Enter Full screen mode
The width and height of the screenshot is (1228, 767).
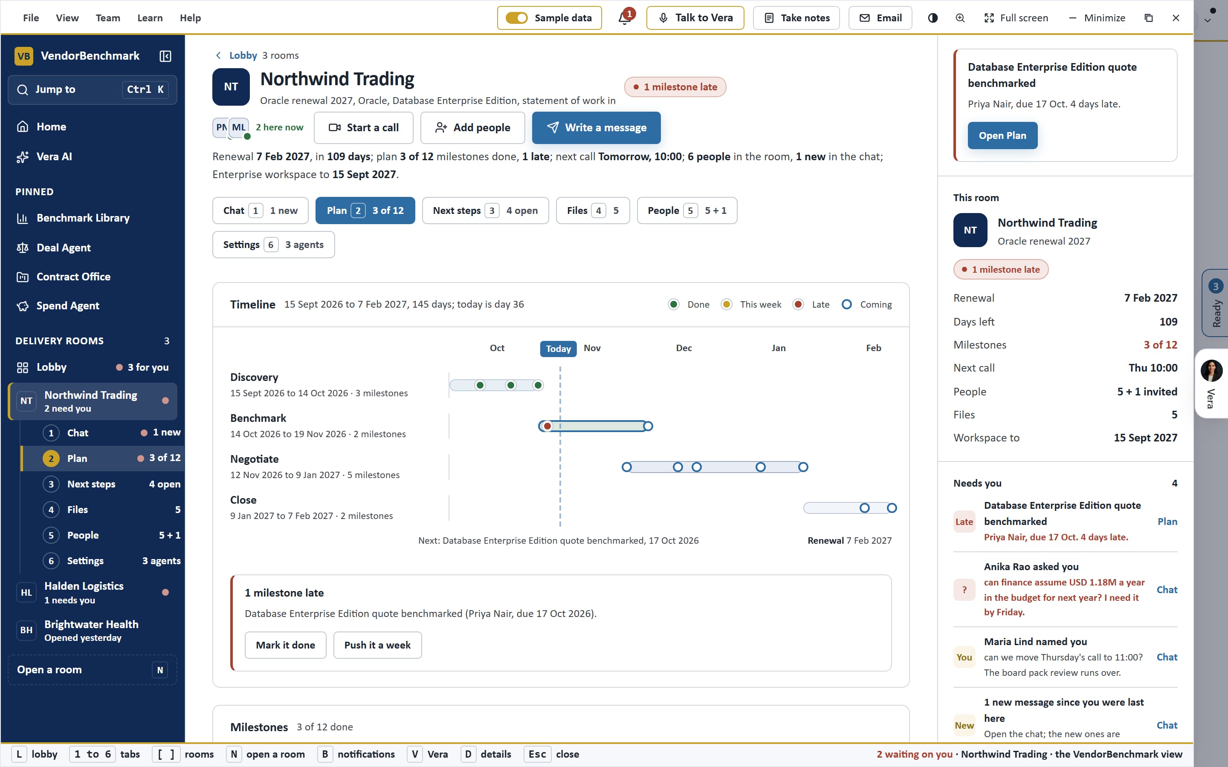pos(1016,18)
